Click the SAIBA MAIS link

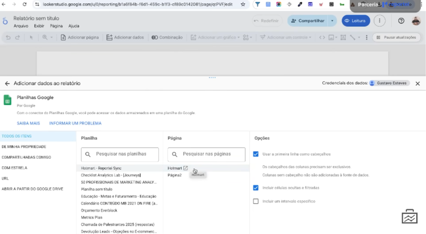(x=28, y=123)
